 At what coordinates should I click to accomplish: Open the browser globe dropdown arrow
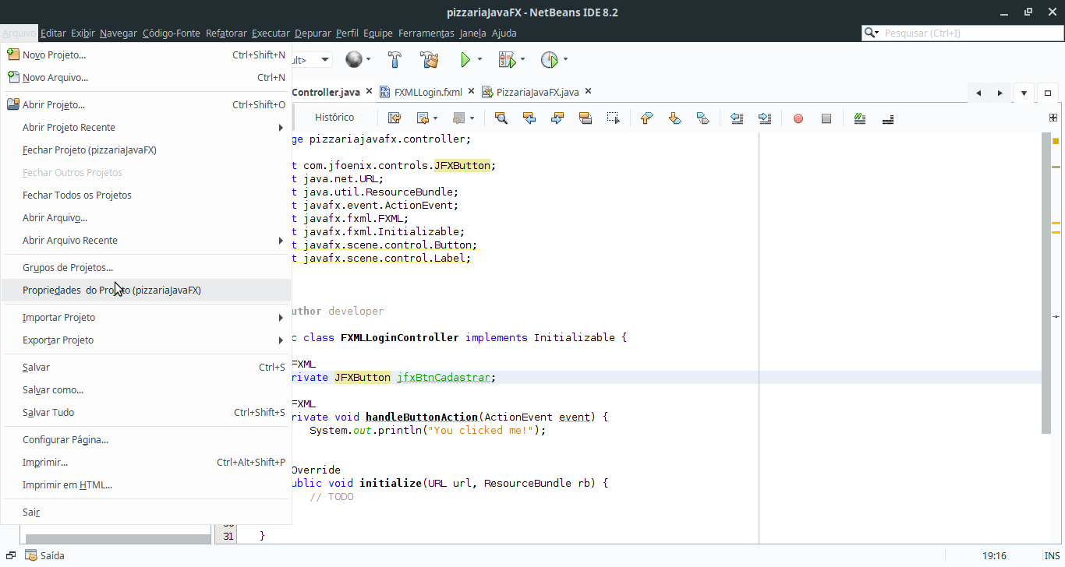coord(369,60)
